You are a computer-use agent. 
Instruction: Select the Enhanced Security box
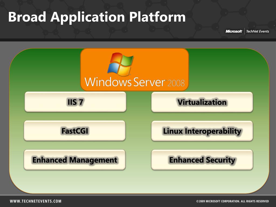click(202, 160)
